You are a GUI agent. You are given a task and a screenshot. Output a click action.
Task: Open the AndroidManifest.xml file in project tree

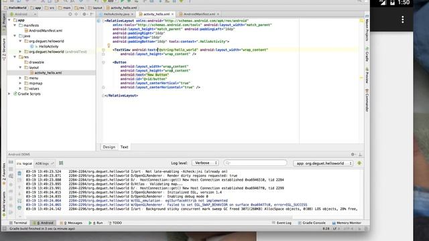[46, 31]
